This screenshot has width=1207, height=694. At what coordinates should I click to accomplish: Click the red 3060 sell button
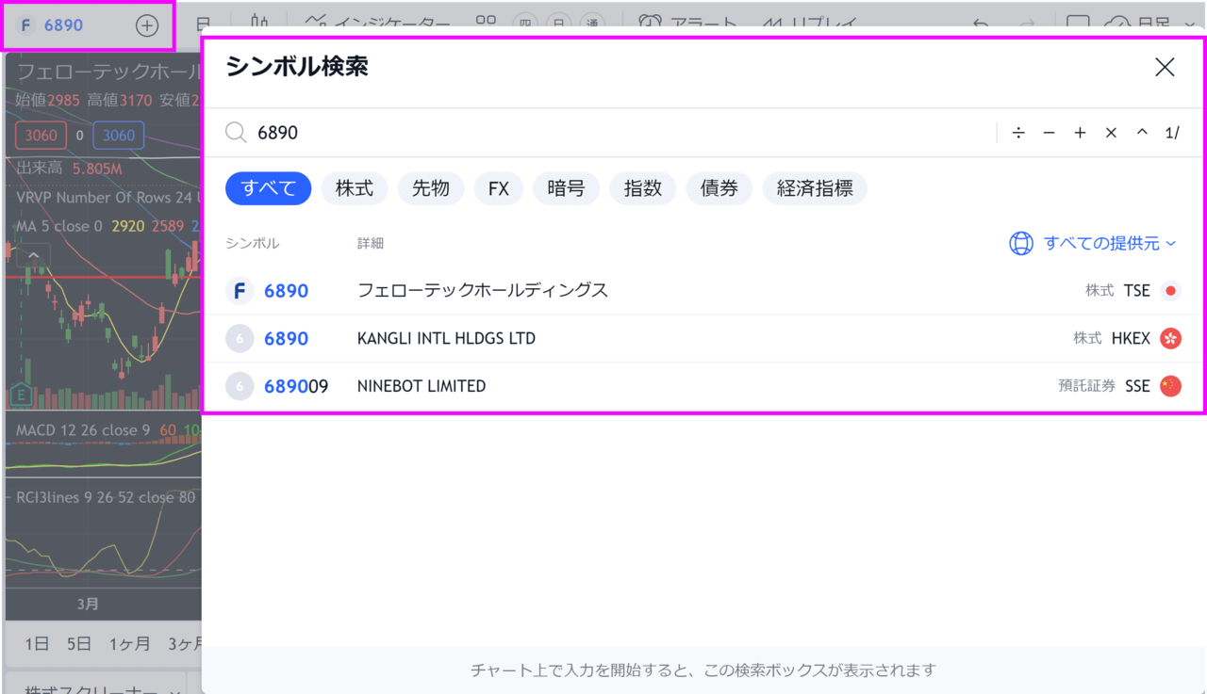tap(41, 136)
